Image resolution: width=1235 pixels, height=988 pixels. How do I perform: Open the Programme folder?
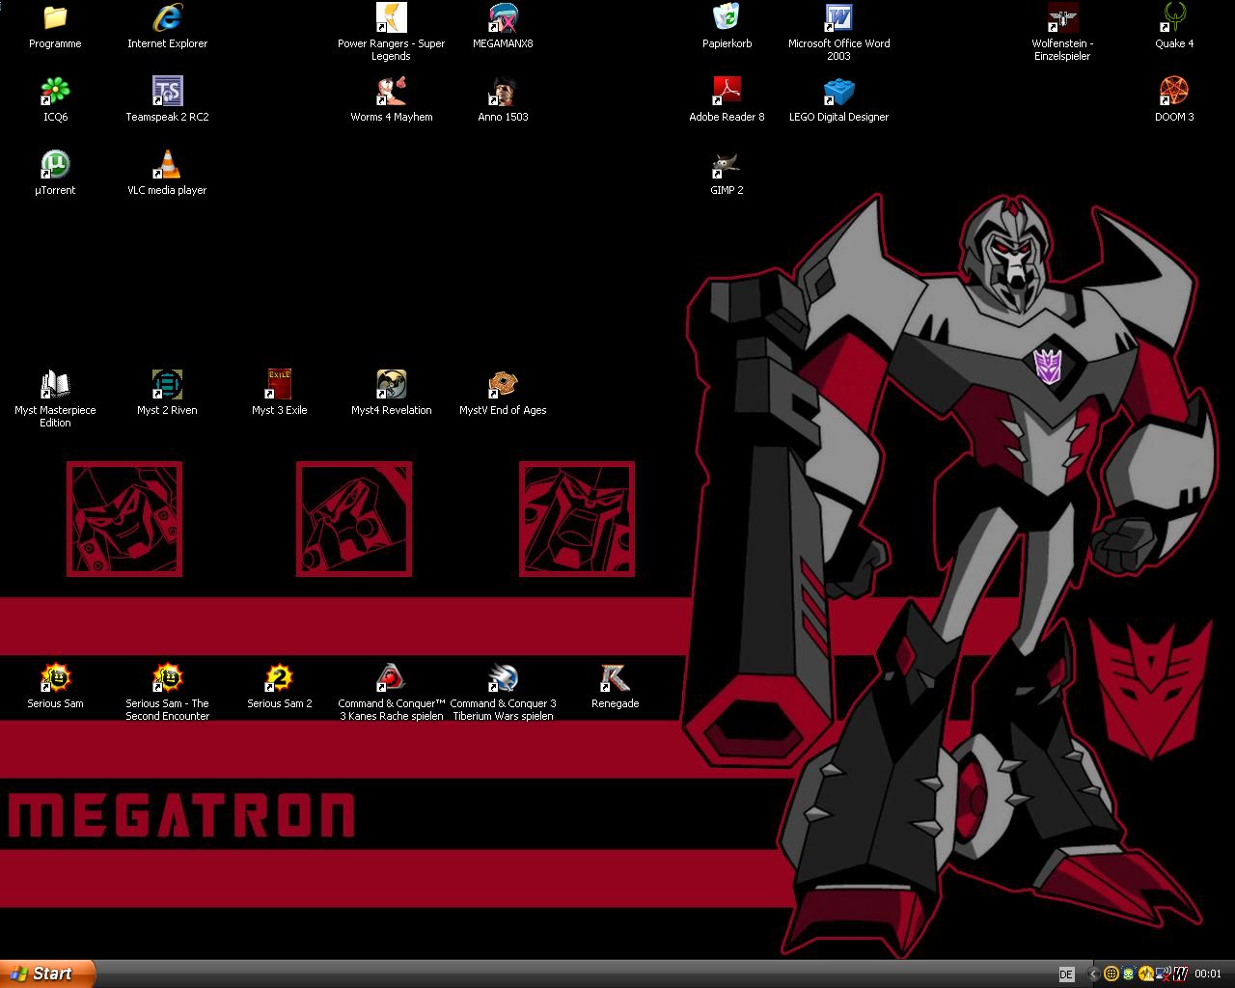pyautogui.click(x=55, y=27)
